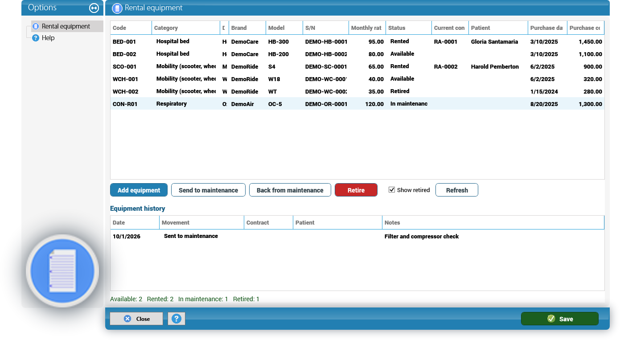Click the 'Filter and compressor check' note
The width and height of the screenshot is (620, 340).
(422, 236)
